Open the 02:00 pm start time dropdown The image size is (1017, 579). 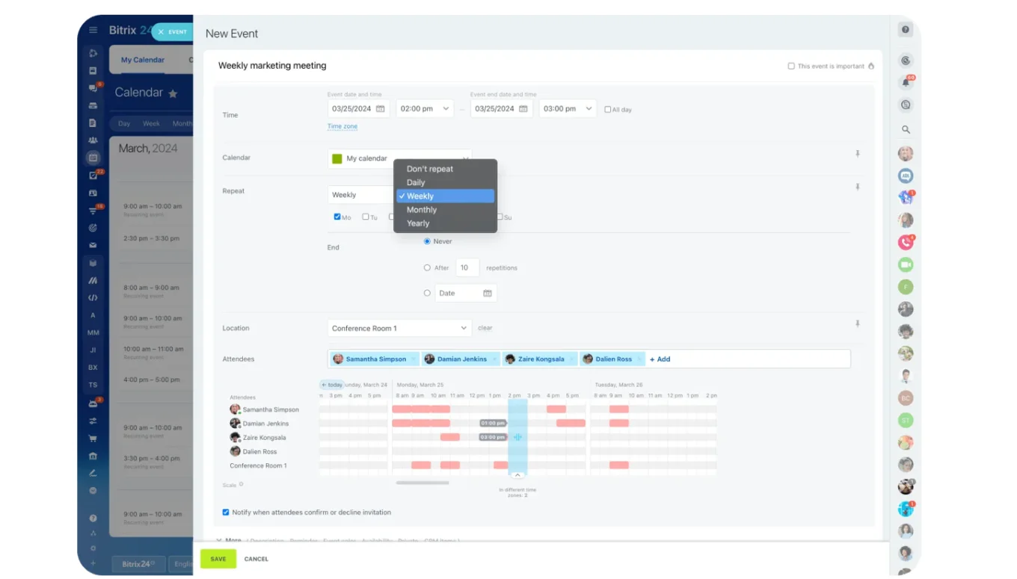coord(424,109)
